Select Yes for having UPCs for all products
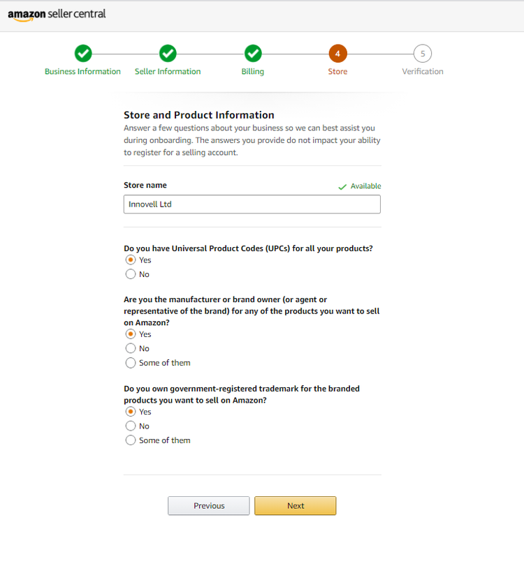Screen dimensions: 524x582 (131, 260)
